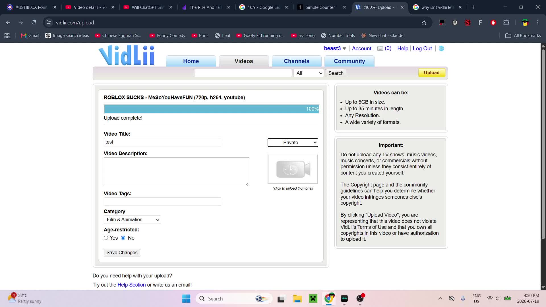Click the Search button
The height and width of the screenshot is (307, 546).
(336, 73)
